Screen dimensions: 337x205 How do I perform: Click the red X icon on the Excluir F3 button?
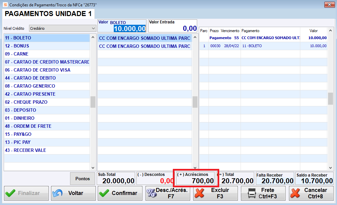coord(200,193)
